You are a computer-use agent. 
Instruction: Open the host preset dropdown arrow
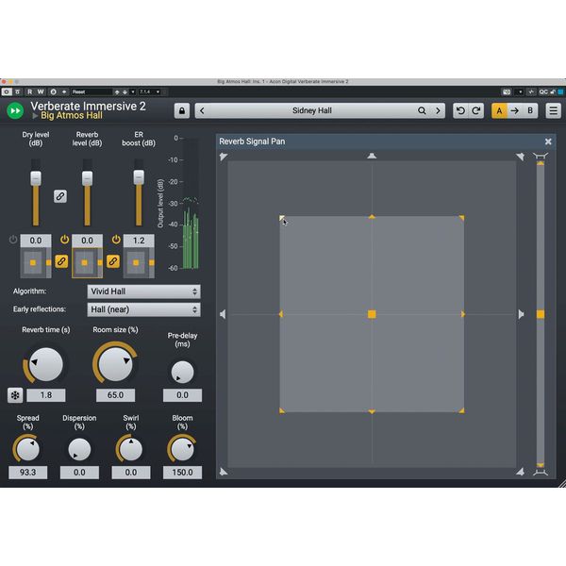pyautogui.click(x=133, y=92)
